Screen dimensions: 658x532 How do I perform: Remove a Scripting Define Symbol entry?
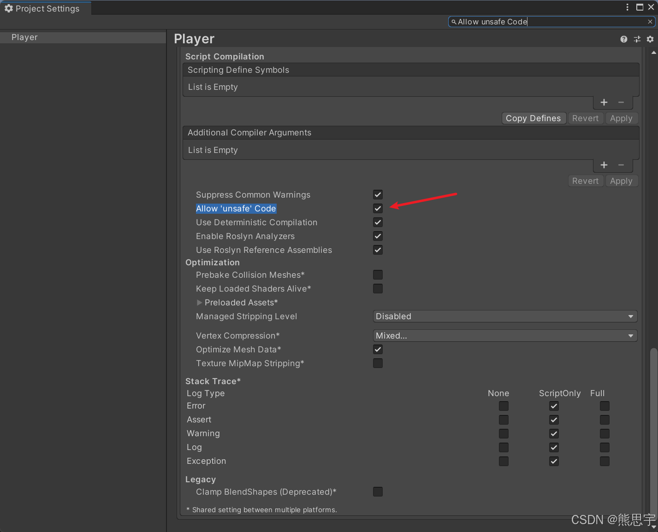621,102
